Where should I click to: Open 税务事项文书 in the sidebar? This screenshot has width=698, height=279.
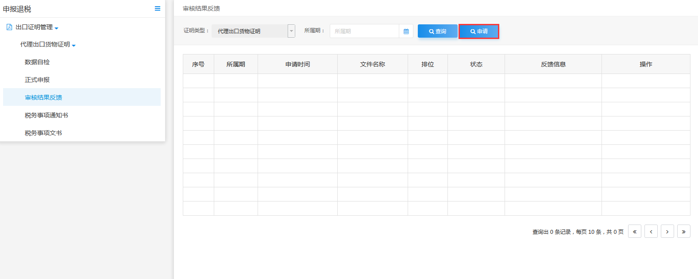43,133
